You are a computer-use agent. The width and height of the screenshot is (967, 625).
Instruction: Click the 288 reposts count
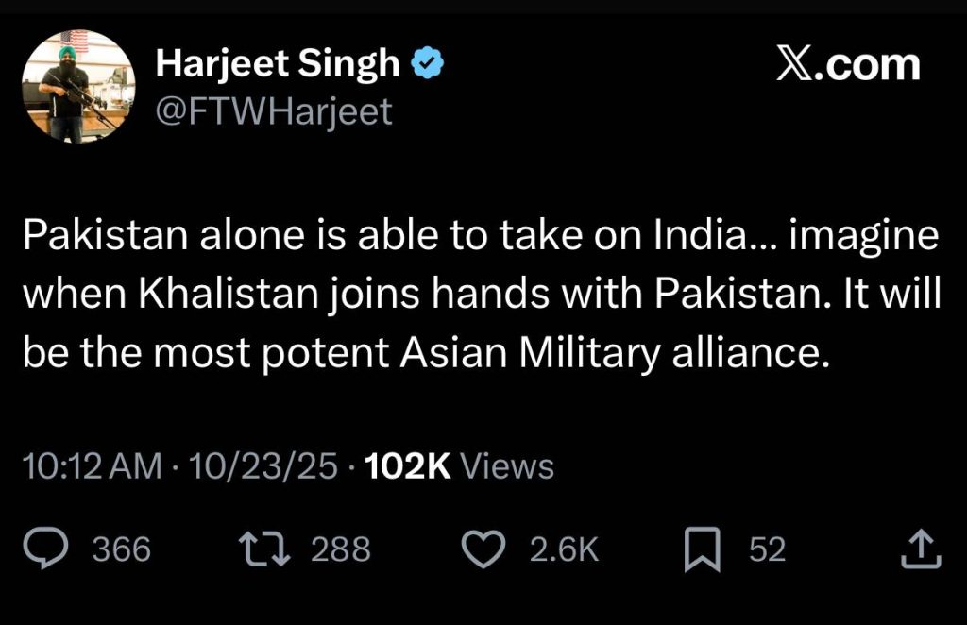tap(341, 550)
